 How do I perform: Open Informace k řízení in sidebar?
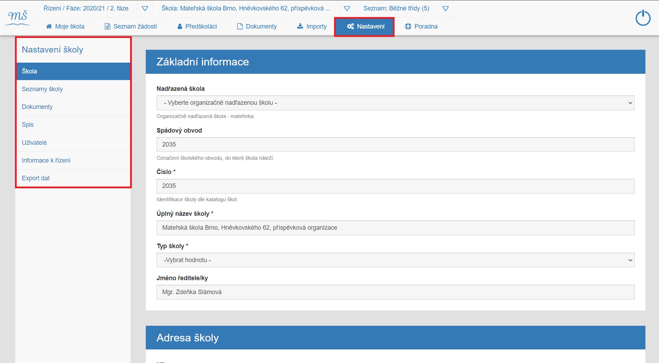tap(73, 160)
